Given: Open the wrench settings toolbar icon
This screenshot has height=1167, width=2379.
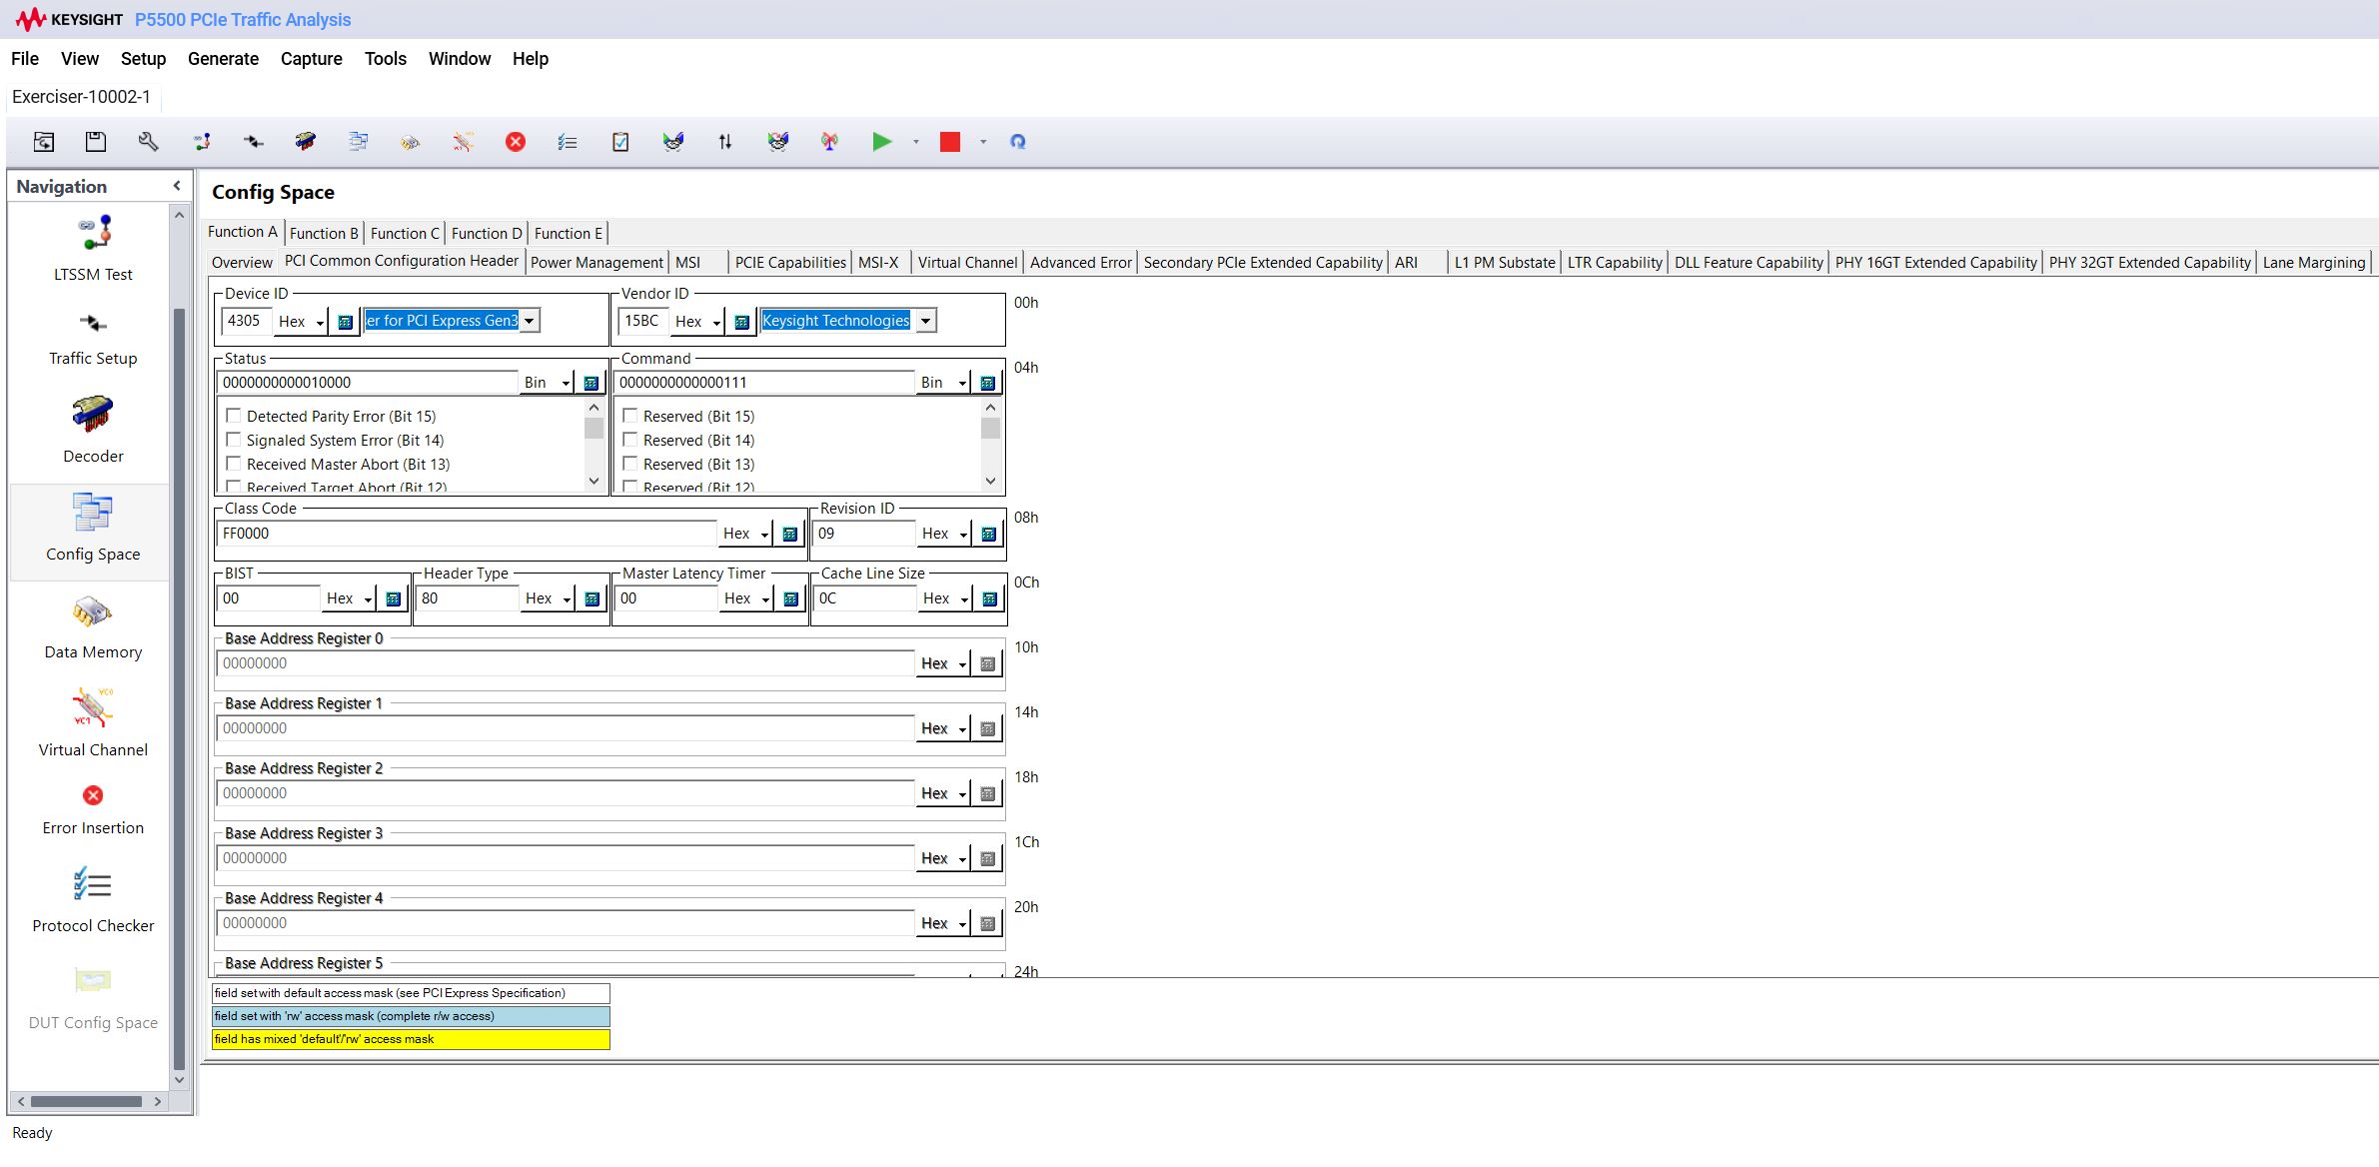Looking at the screenshot, I should (148, 142).
